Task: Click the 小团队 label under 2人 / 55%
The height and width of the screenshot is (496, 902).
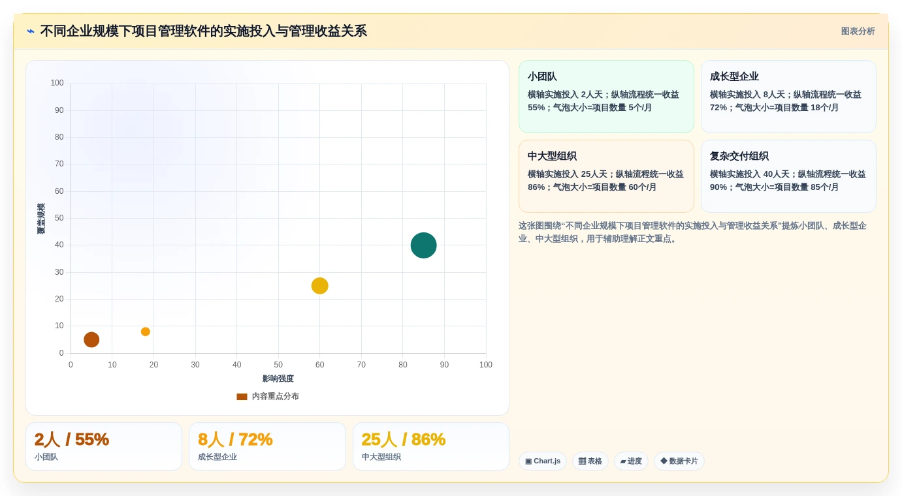Action: coord(46,457)
